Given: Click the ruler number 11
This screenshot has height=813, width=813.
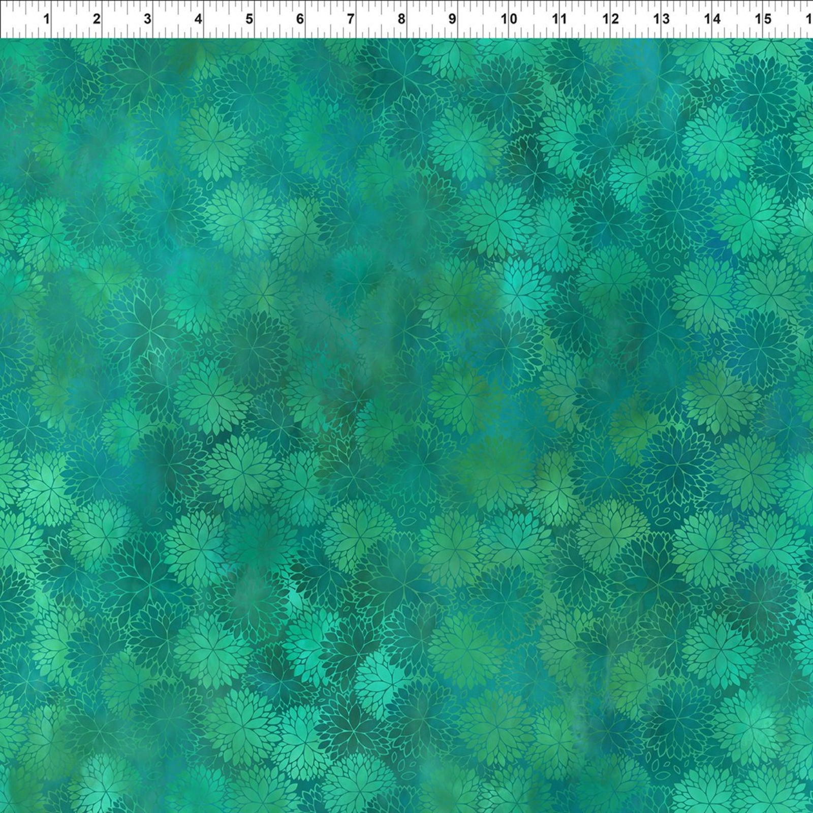Looking at the screenshot, I should pyautogui.click(x=559, y=19).
